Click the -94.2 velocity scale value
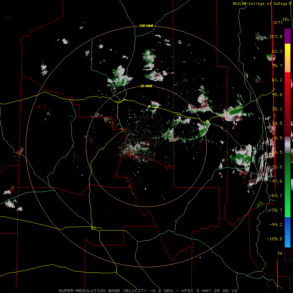This screenshot has height=293, width=293. point(276,224)
